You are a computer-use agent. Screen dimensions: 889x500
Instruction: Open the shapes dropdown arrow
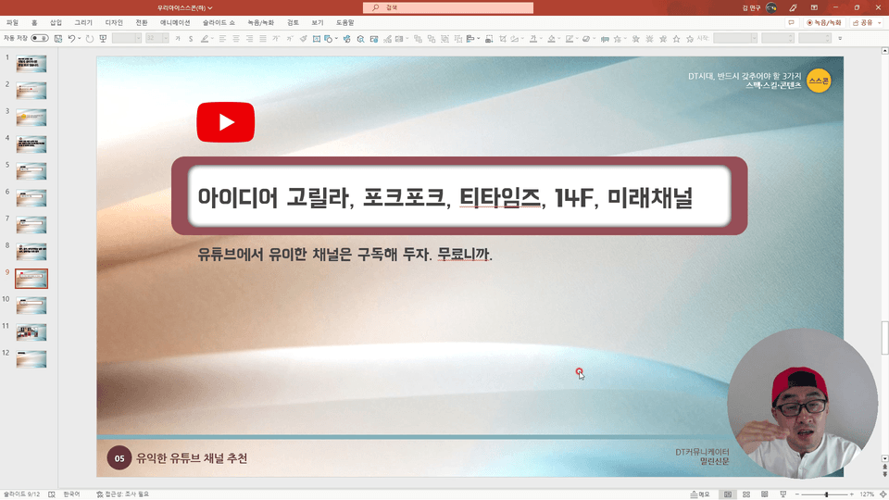pos(336,39)
